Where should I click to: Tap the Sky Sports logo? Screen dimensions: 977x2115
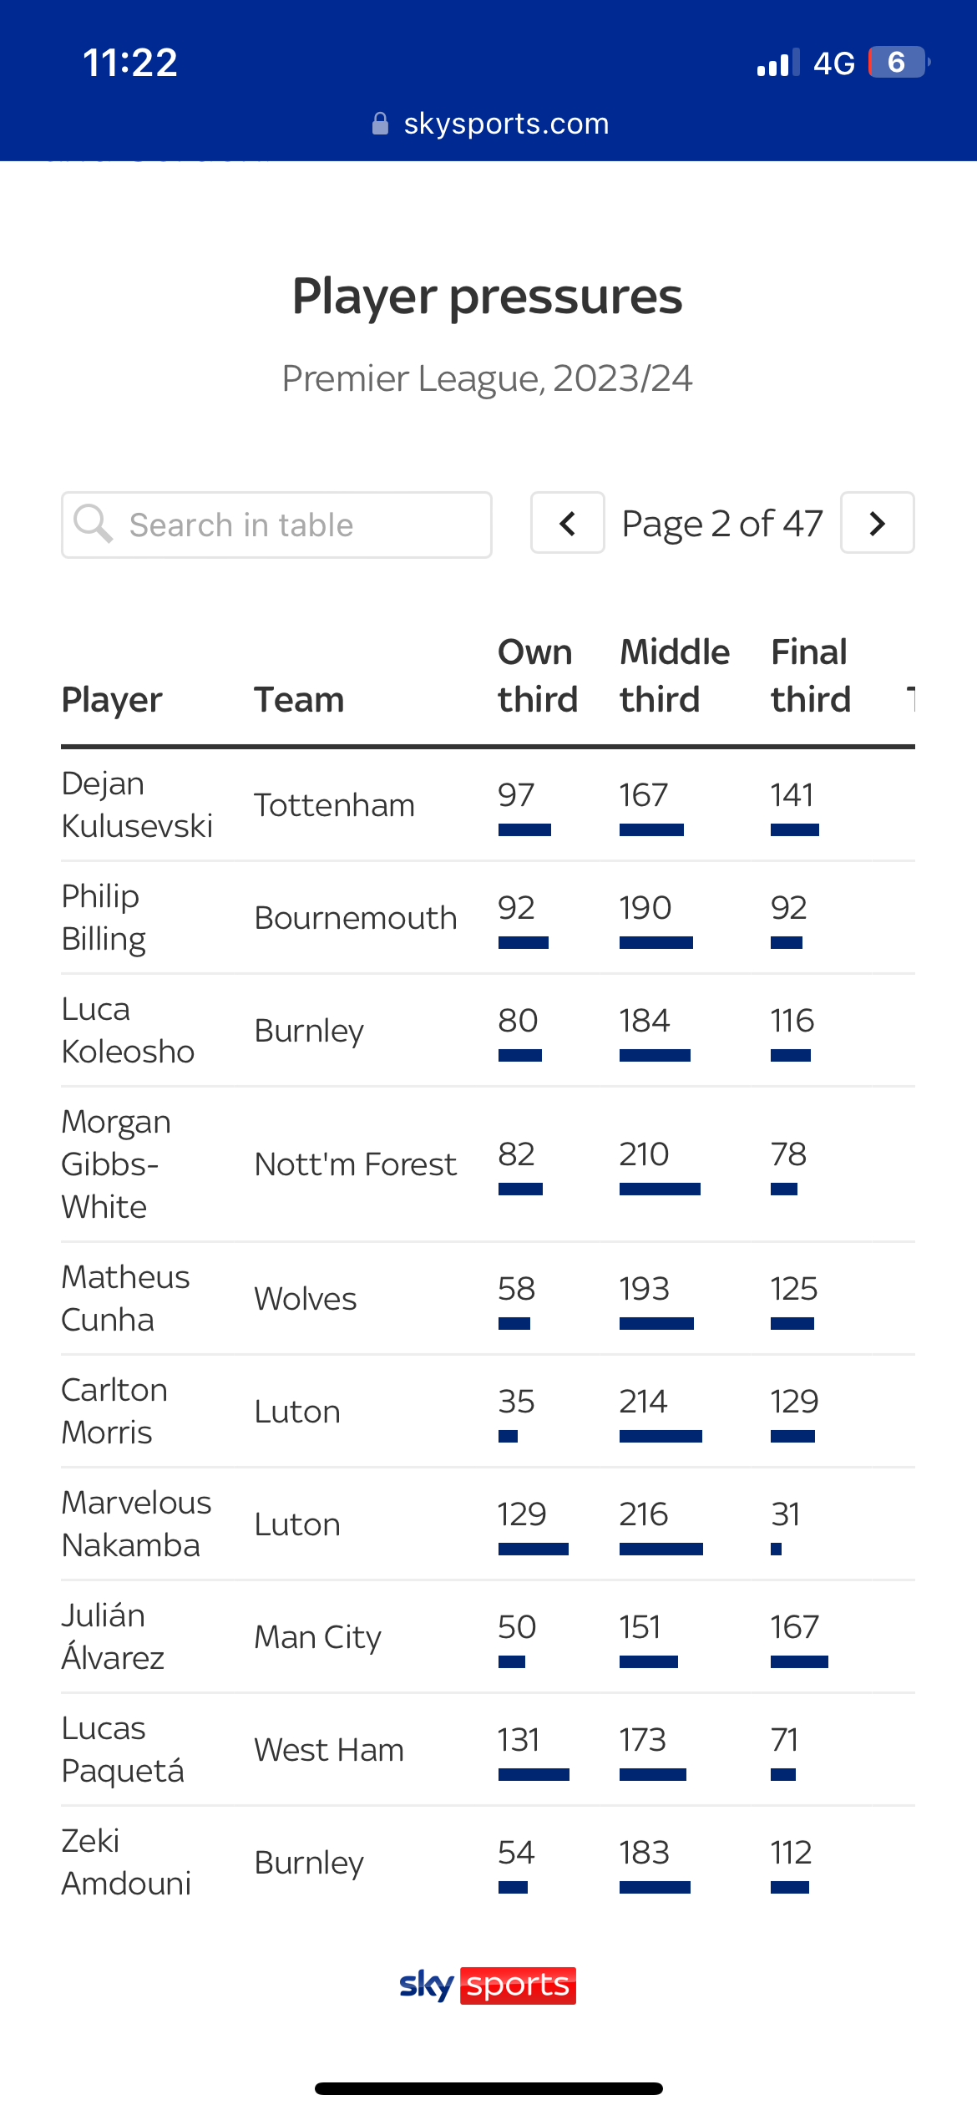pos(488,1985)
